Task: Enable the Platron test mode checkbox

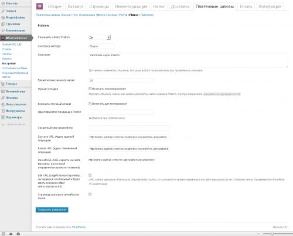Action: 90,104
